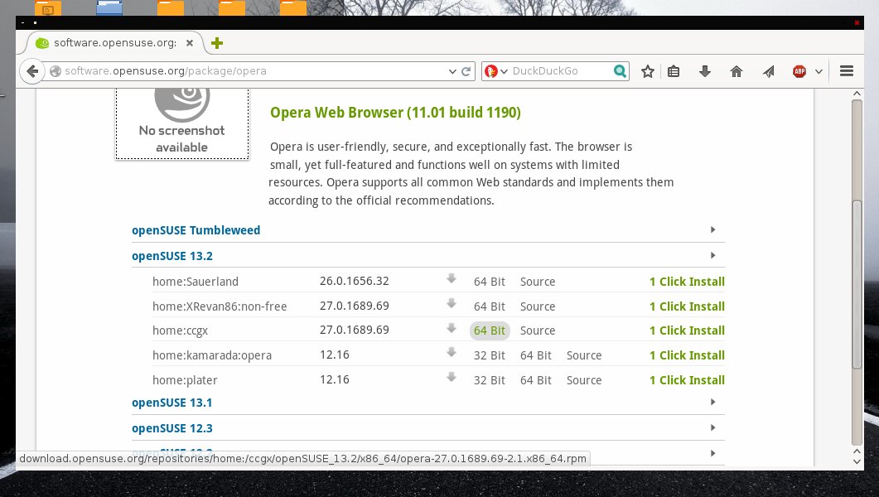
Task: Expand the openSUSE Tumbleweed section
Action: [196, 230]
